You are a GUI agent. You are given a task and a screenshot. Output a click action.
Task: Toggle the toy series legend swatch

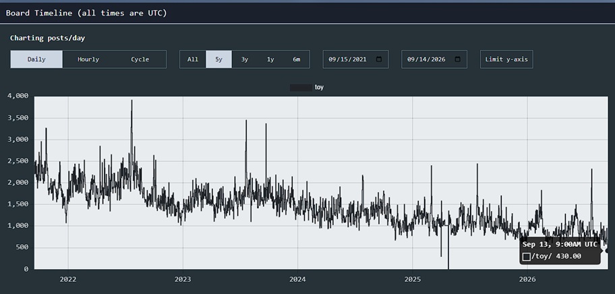pos(301,88)
